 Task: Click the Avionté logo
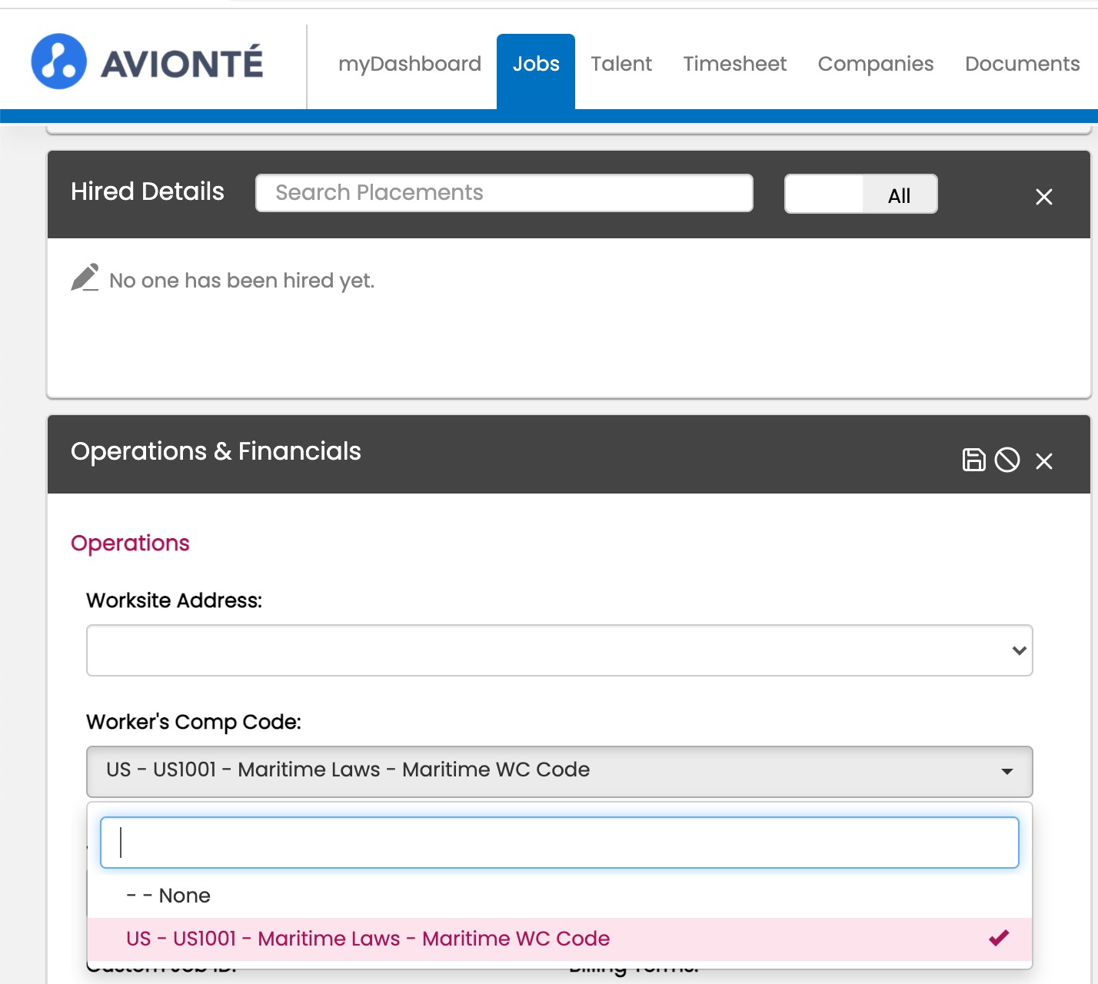pos(146,61)
